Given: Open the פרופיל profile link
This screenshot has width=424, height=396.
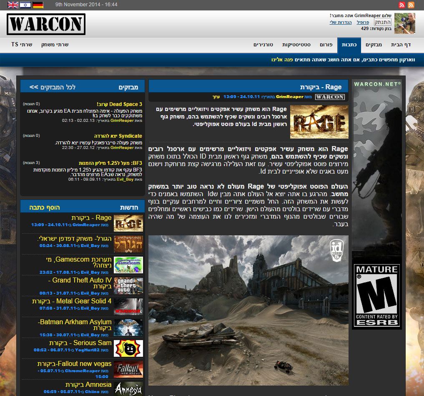Looking at the screenshot, I should [x=363, y=22].
